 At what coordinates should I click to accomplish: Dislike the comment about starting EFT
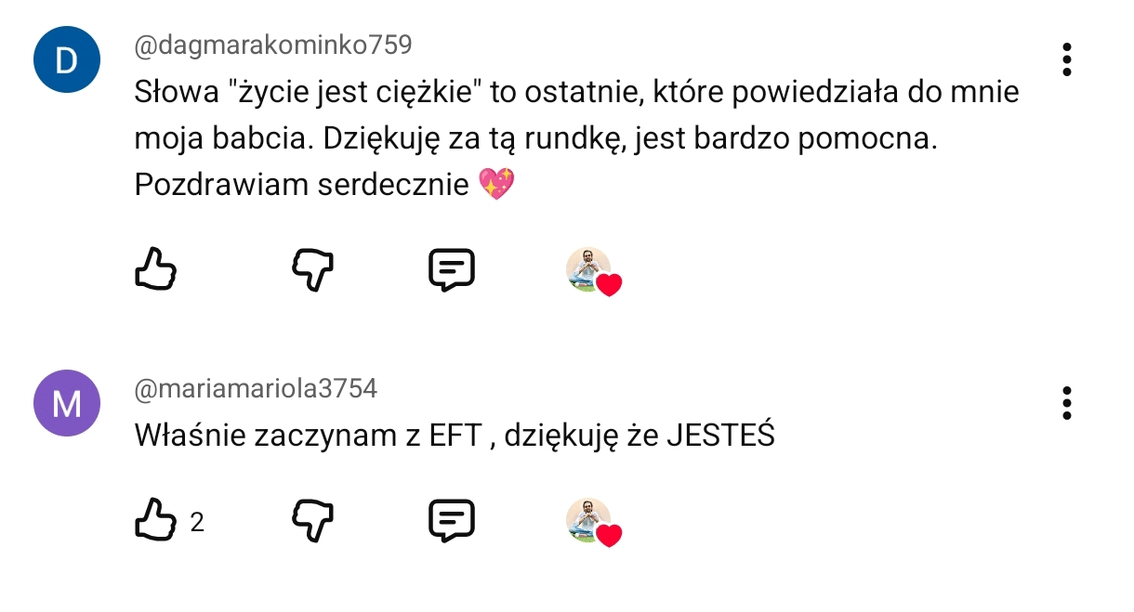[x=312, y=520]
